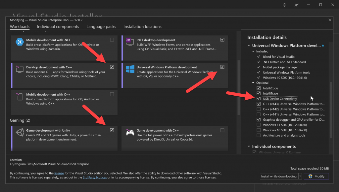Uncheck USB Device Connectivity option

coord(259,99)
